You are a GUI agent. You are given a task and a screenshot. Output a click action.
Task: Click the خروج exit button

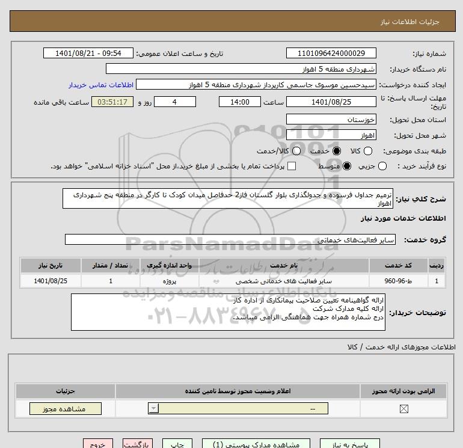98,444
